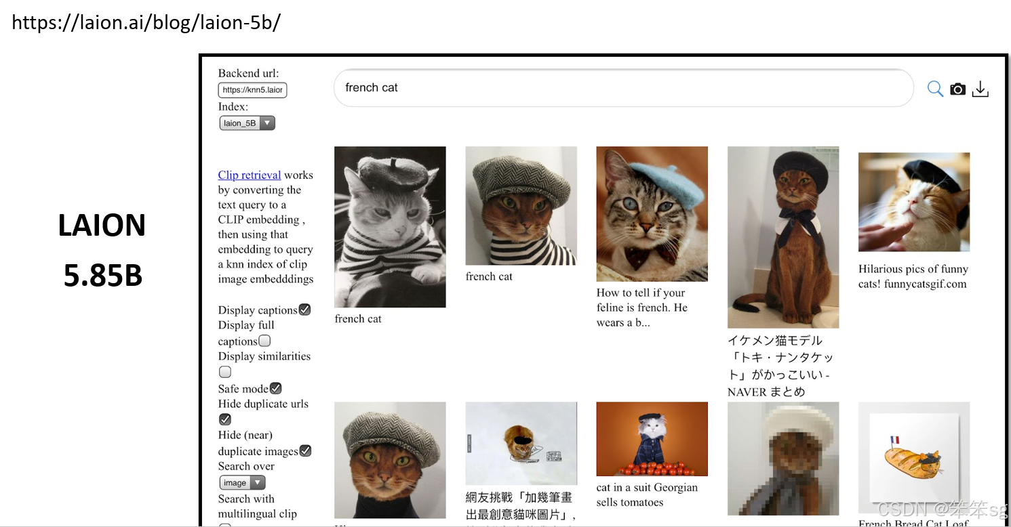Open the cat selling tomatoes thumbnail
Viewport: 1011px width, 527px height.
tap(652, 439)
